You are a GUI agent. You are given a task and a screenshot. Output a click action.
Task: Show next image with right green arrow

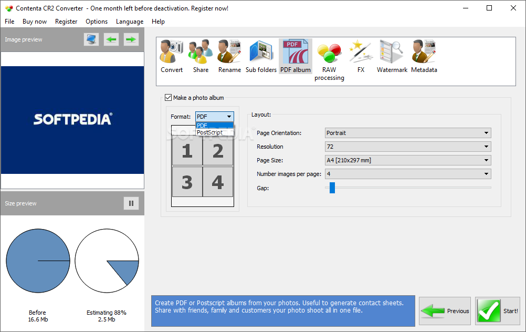coord(131,39)
